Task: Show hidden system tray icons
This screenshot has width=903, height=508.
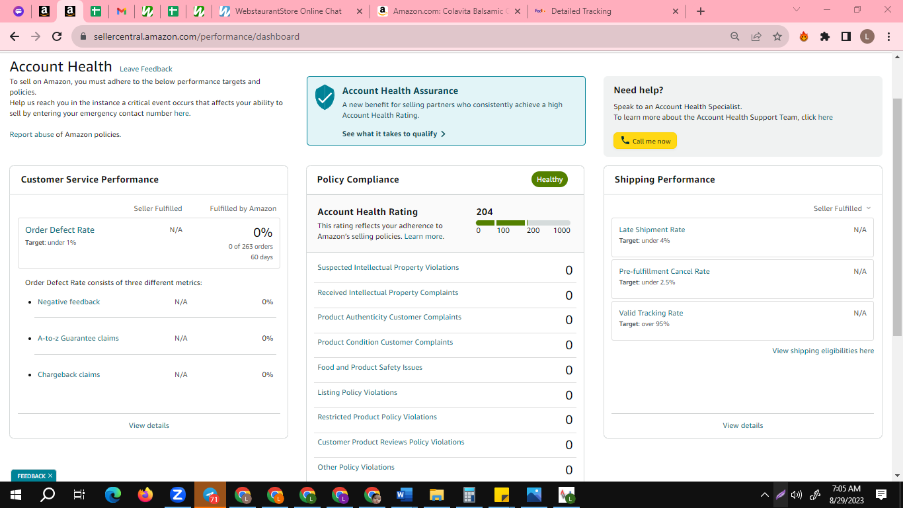Action: point(765,495)
